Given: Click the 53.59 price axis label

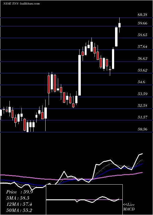Looking at the screenshot, I should pyautogui.click(x=143, y=94).
